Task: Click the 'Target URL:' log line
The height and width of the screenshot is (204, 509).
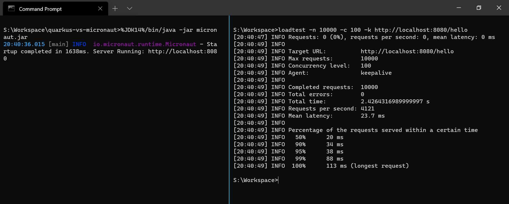Action: pos(344,51)
